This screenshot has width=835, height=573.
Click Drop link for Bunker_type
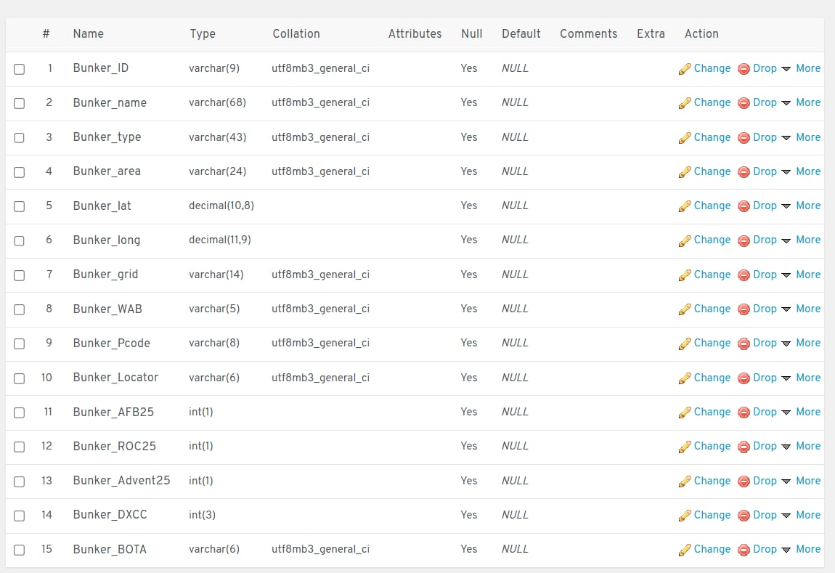(765, 137)
